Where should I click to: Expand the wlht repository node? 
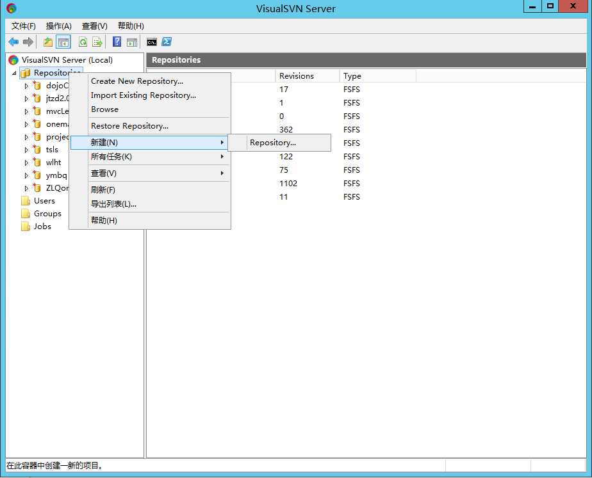pyautogui.click(x=26, y=163)
